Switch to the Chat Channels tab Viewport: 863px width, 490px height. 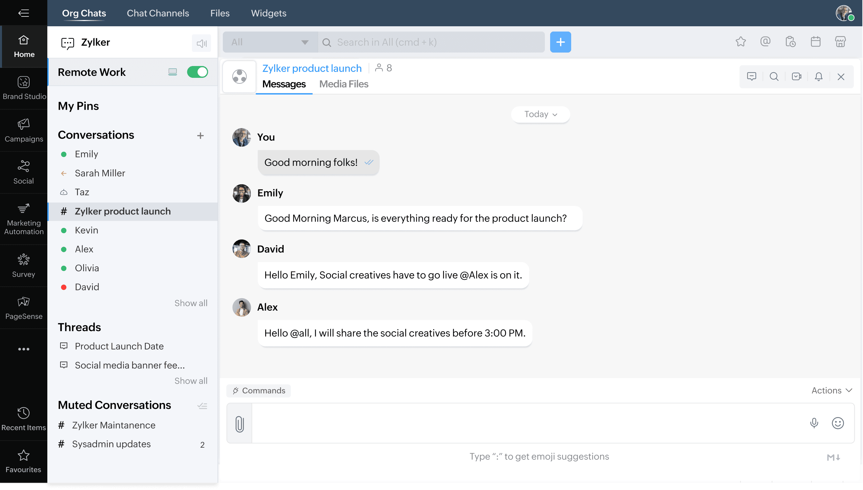click(x=158, y=13)
